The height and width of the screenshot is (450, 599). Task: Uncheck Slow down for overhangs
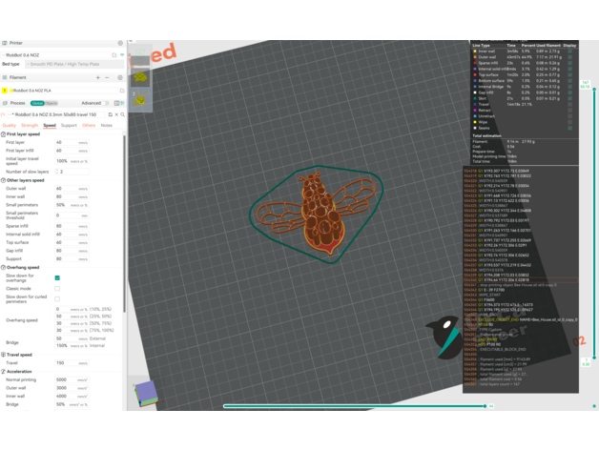pyautogui.click(x=57, y=277)
